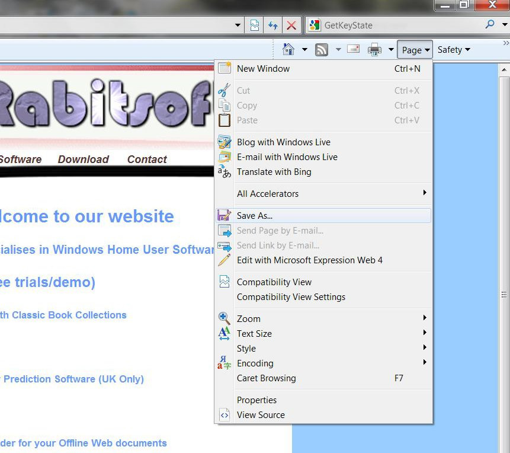Open the address bar history dropdown
The image size is (510, 453).
(x=238, y=25)
